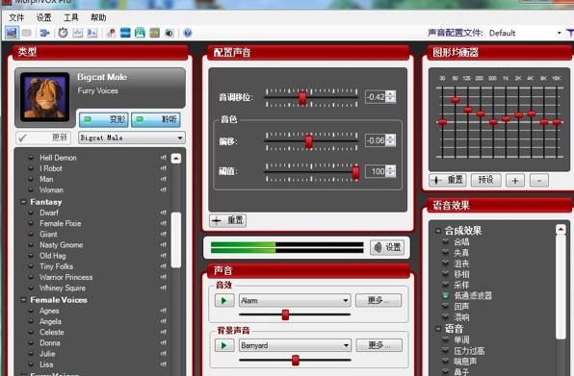Click the sound effect volume slider

click(x=285, y=314)
